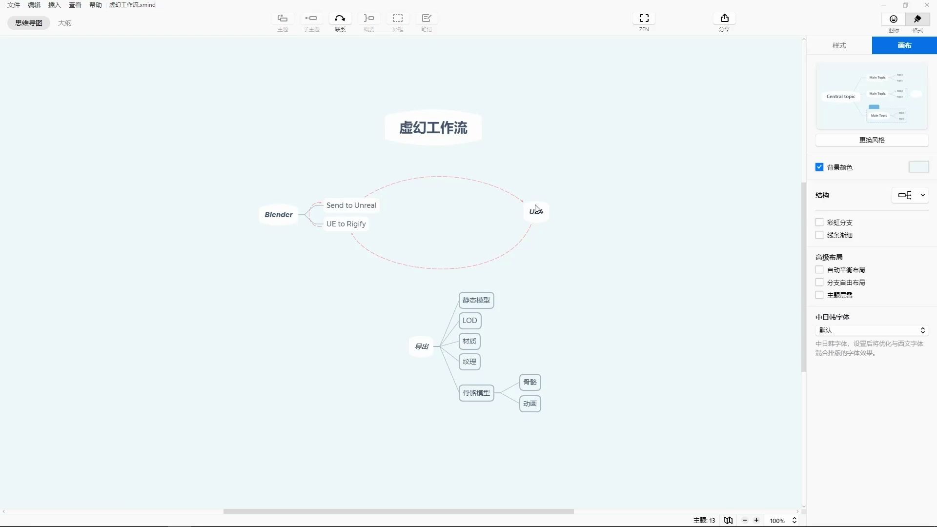This screenshot has height=527, width=937.
Task: Open 中日韩字体 font dropdown menu
Action: 871,329
